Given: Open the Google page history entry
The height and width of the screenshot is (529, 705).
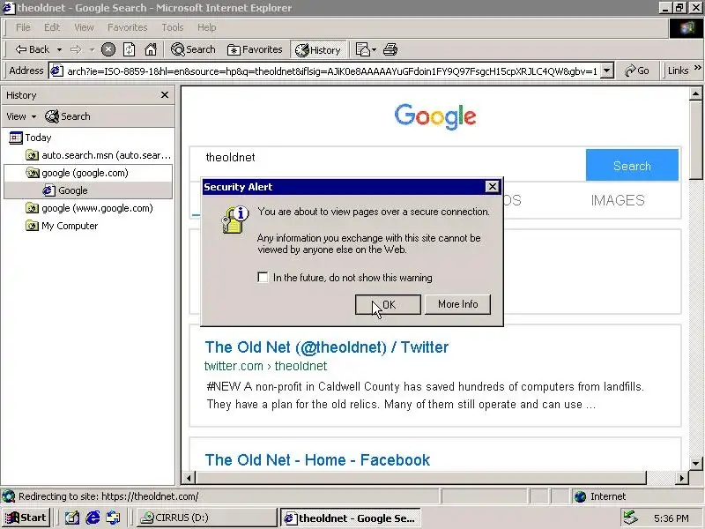Looking at the screenshot, I should point(65,190).
